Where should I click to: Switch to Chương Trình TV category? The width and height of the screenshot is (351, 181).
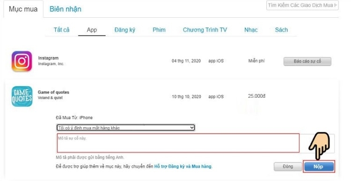pos(205,30)
